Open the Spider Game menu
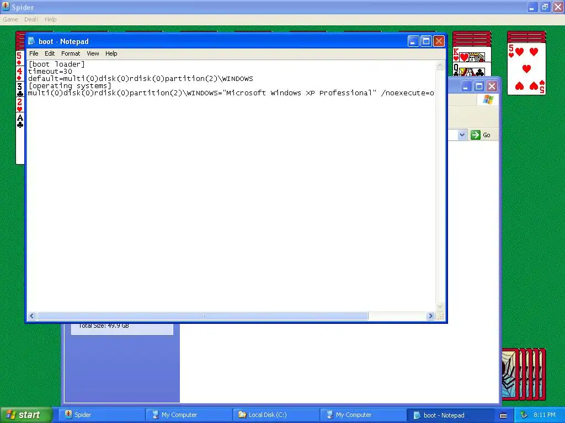 pos(10,19)
